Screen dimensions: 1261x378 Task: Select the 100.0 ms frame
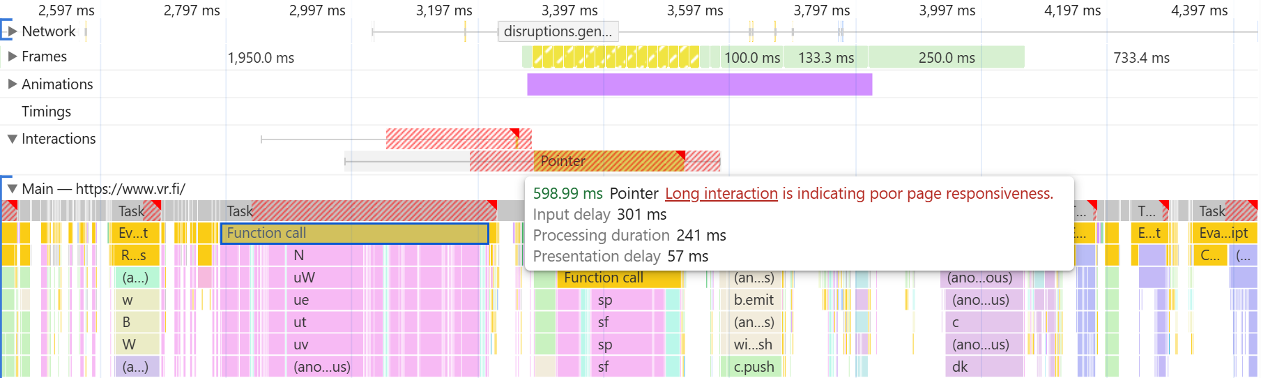click(751, 58)
